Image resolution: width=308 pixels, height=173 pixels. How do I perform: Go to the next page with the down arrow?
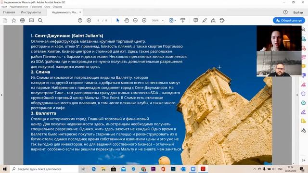pyautogui.click(x=89, y=20)
